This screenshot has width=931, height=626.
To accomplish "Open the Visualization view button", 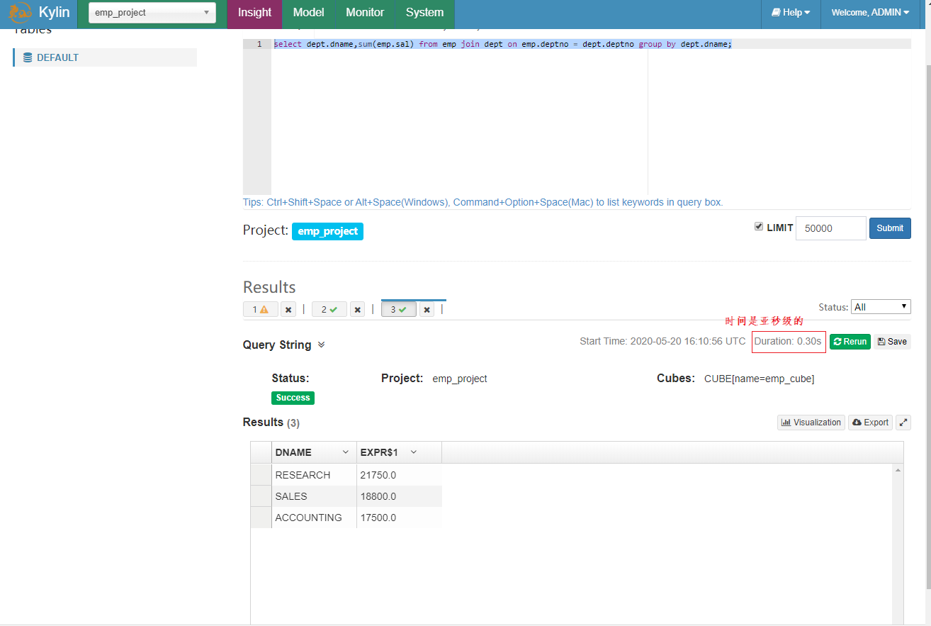I will [x=811, y=423].
